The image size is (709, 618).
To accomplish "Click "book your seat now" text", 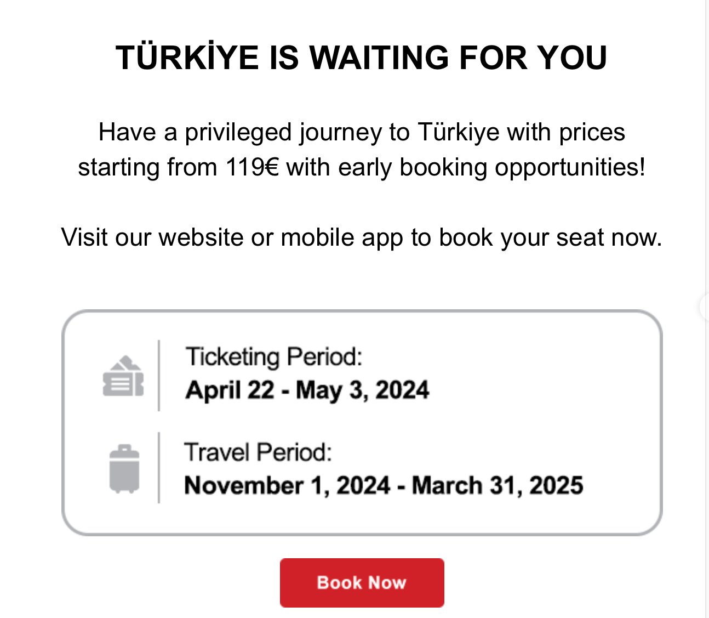I will click(550, 237).
